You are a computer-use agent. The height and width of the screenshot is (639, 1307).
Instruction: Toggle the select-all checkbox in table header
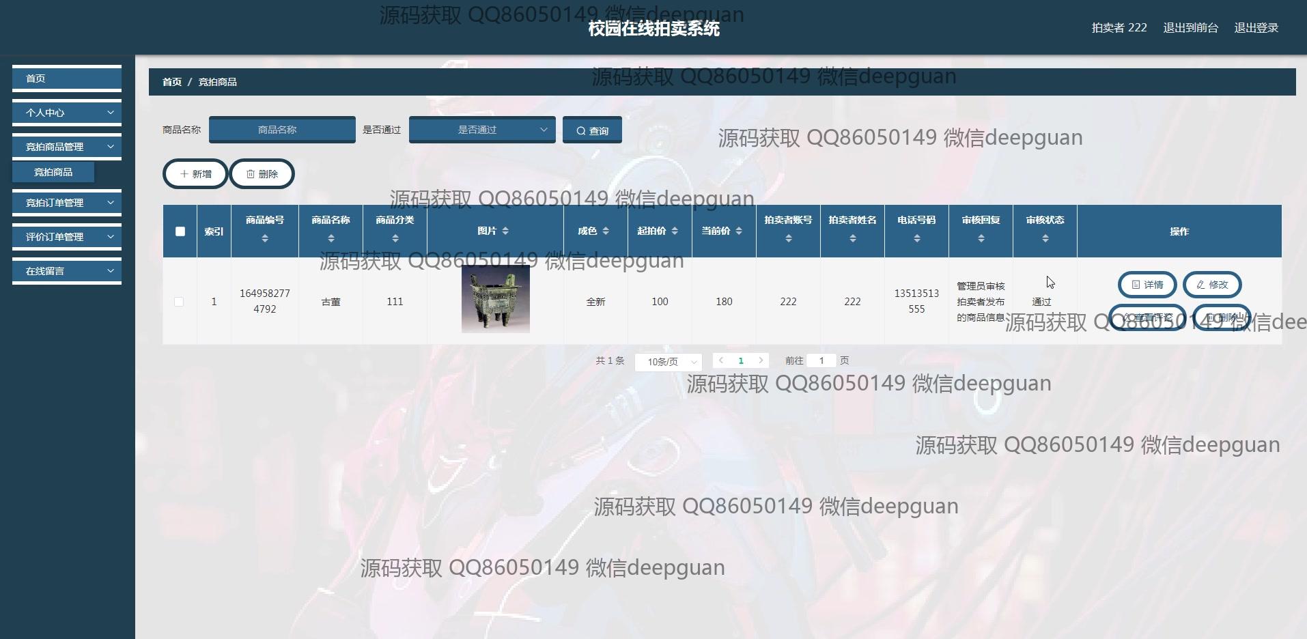180,231
